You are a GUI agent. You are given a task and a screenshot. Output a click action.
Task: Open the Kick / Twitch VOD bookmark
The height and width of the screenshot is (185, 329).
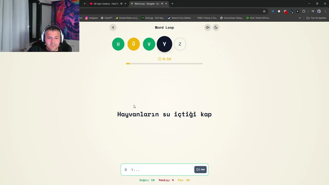pos(258,18)
